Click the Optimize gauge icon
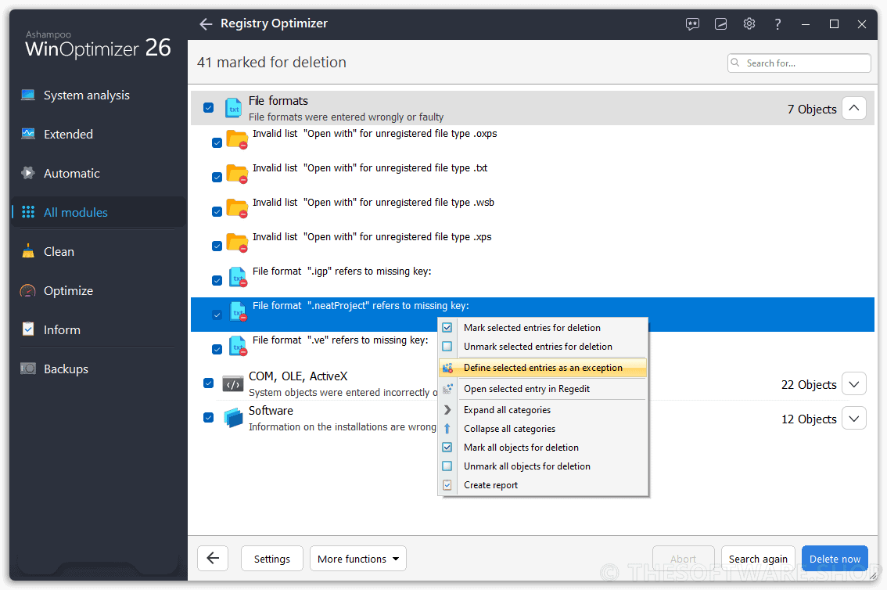887x590 pixels. (x=27, y=291)
